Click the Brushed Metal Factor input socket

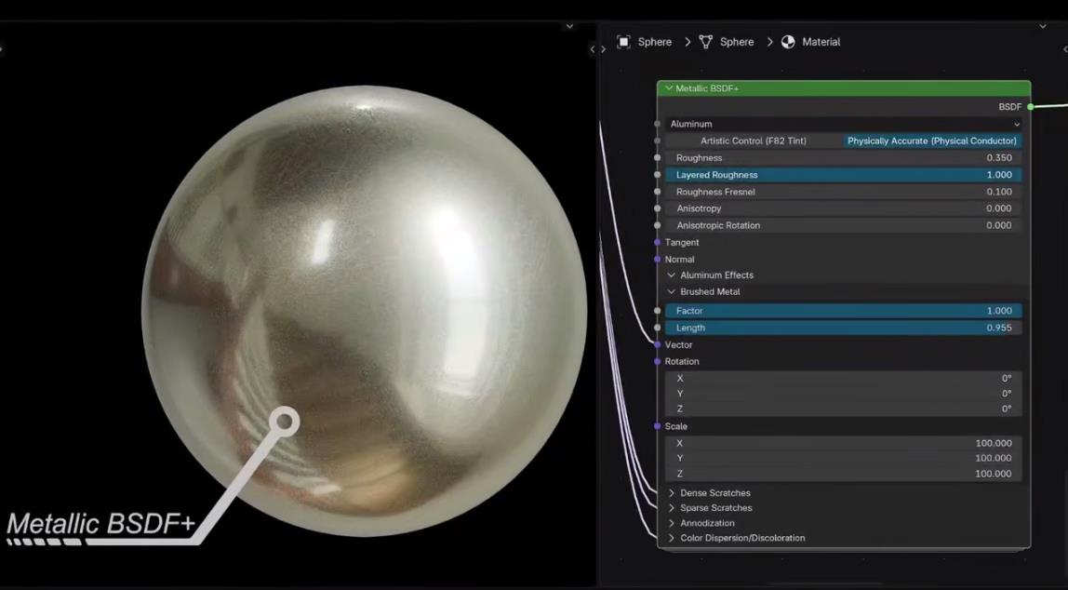658,311
